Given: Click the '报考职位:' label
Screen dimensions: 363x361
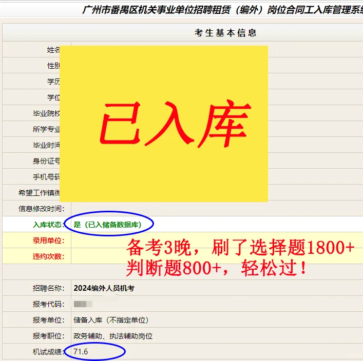Looking at the screenshot, I should (49, 336).
